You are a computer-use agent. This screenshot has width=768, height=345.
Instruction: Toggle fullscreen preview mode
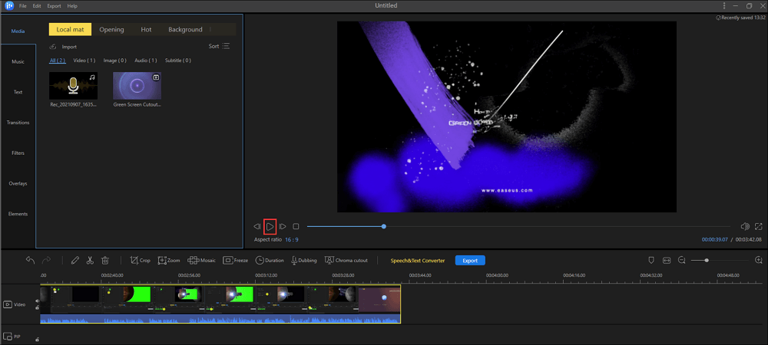[759, 227]
